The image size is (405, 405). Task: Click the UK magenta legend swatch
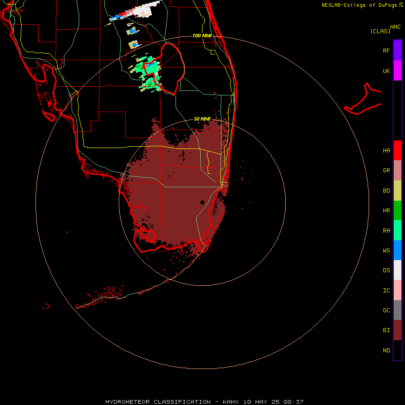coord(397,71)
